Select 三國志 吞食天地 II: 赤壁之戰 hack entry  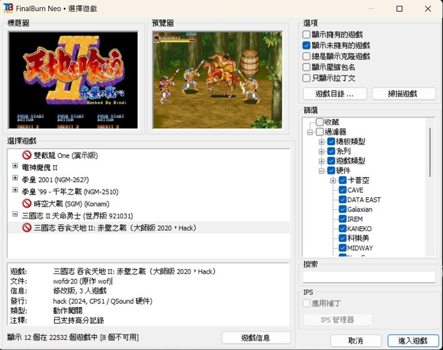115,228
